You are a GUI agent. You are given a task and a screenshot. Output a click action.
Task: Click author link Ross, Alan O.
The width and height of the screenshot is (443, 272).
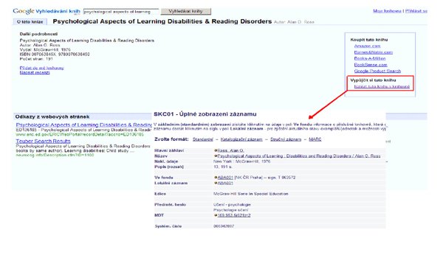click(x=231, y=150)
